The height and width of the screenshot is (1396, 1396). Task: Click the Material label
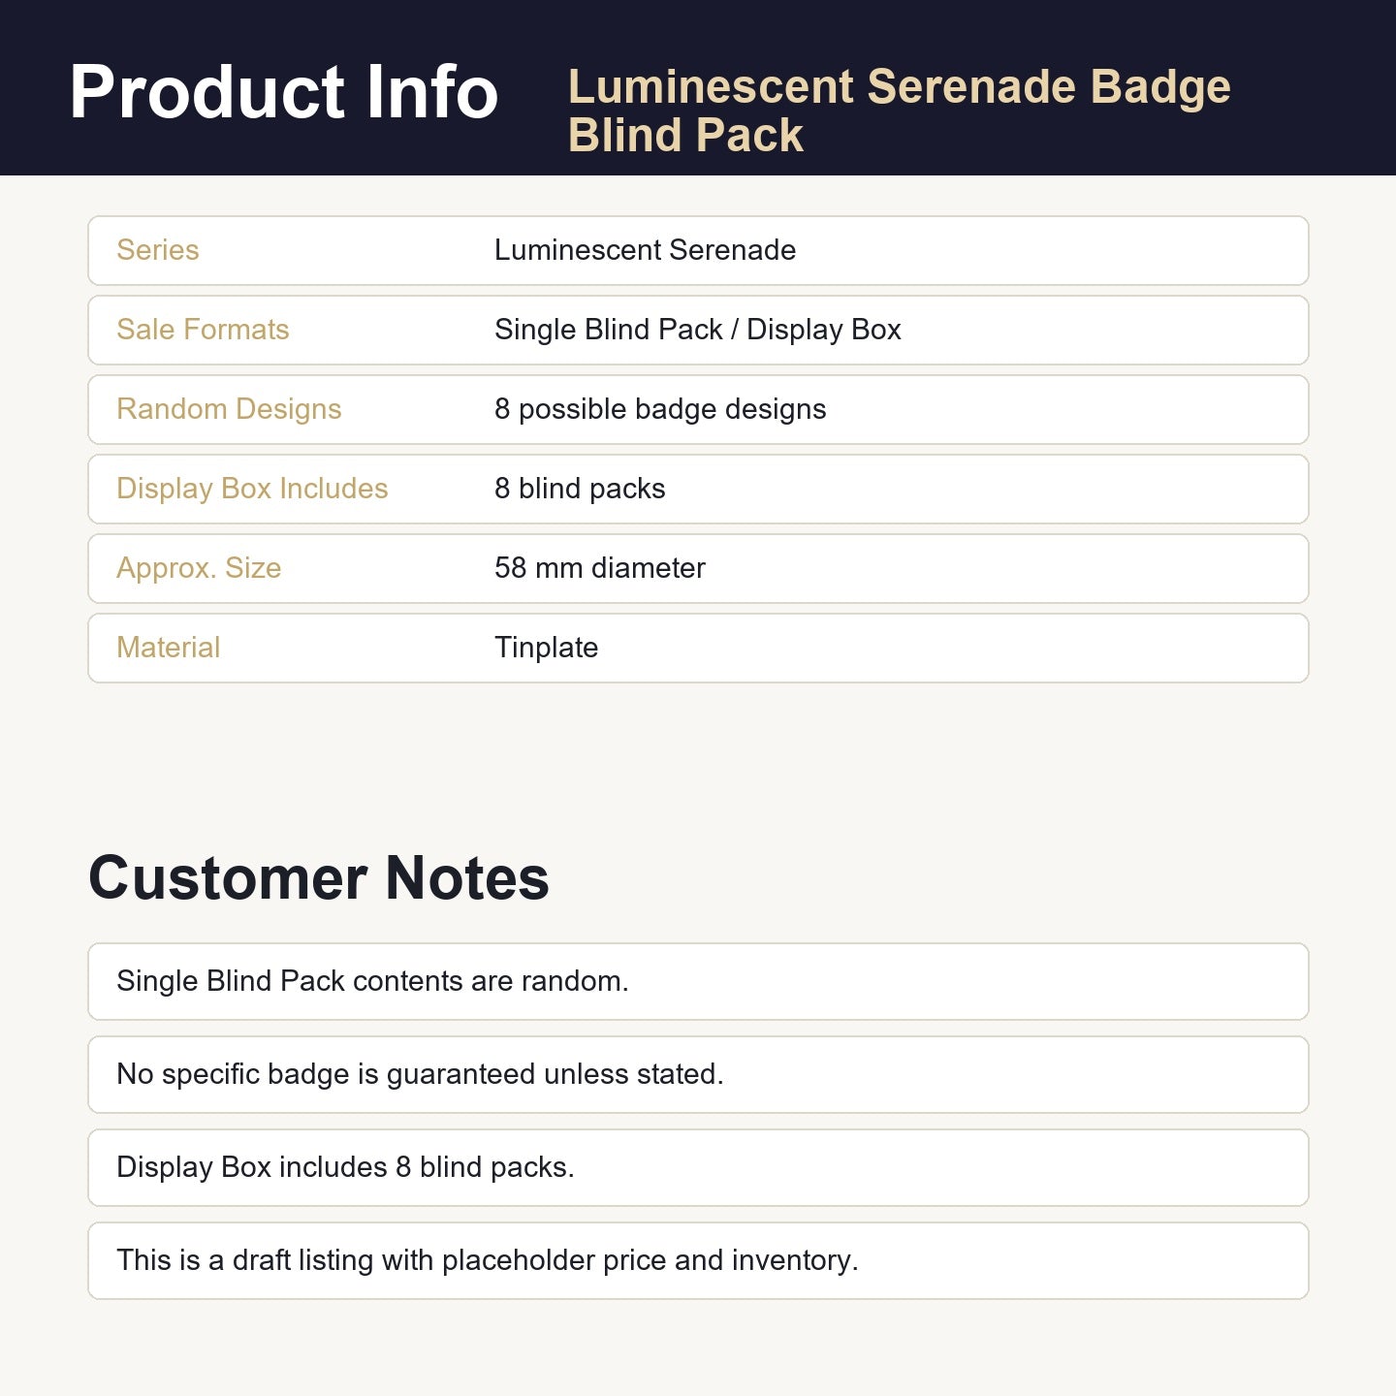coord(169,648)
